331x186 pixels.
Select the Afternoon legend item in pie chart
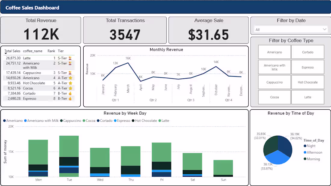point(313,152)
